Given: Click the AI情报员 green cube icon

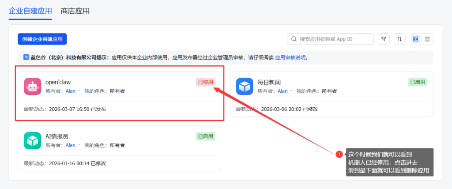Looking at the screenshot, I should (32, 140).
